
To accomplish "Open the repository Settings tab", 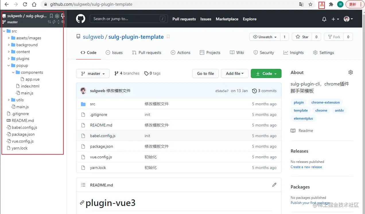I will tap(323, 52).
